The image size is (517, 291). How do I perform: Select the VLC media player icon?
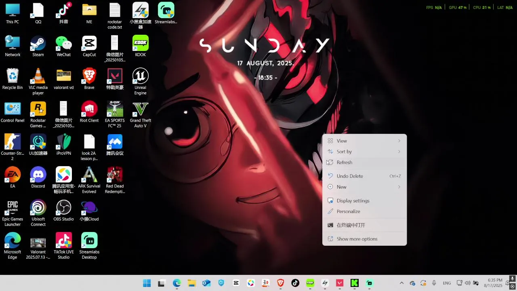pos(38,82)
